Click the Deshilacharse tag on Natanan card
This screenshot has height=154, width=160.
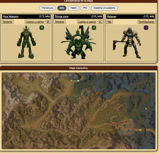(x=146, y=22)
